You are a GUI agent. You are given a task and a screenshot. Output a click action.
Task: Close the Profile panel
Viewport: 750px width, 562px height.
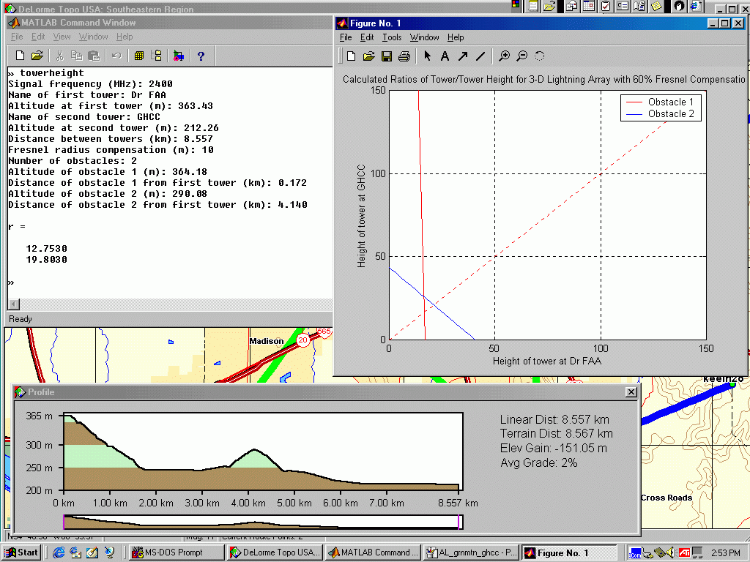pyautogui.click(x=631, y=392)
